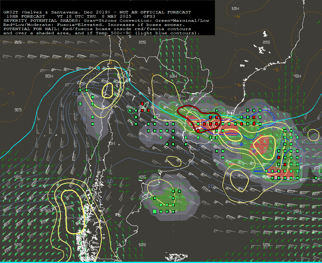Click the '50S' latitude label at right side
322x263 pixels.
266,245
